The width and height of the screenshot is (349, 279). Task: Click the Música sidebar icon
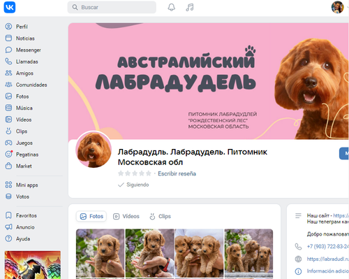[8, 108]
